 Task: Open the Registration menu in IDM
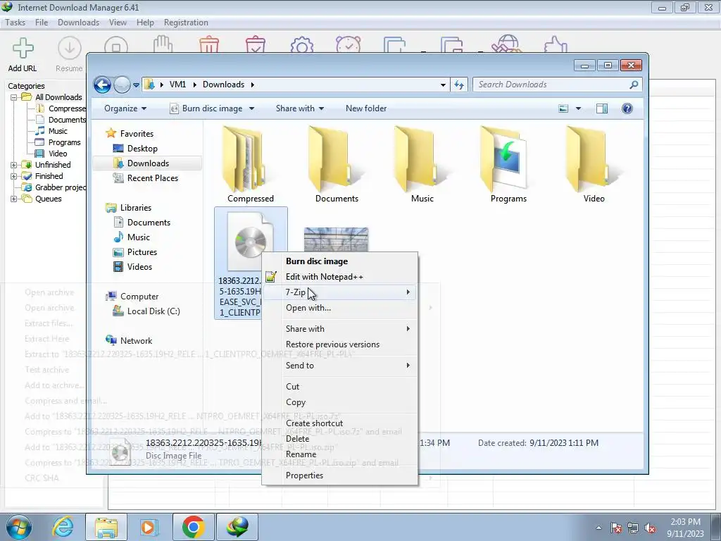(186, 23)
